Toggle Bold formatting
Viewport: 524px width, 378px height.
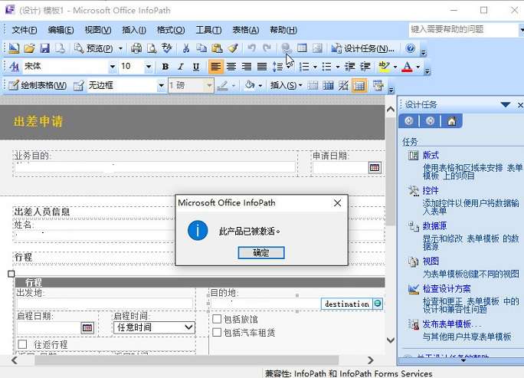[165, 67]
